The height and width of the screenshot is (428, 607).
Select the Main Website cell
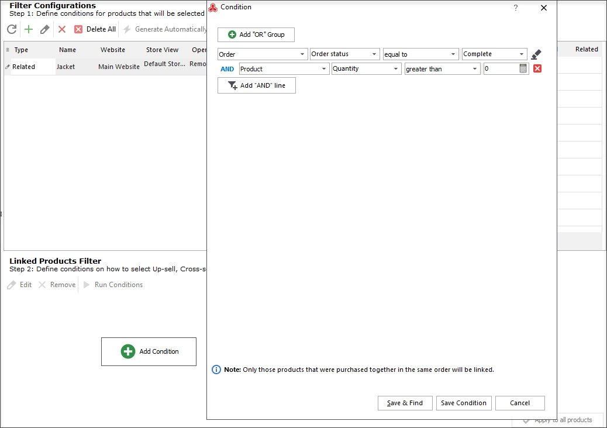[119, 67]
